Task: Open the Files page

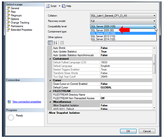Action: tap(13, 12)
